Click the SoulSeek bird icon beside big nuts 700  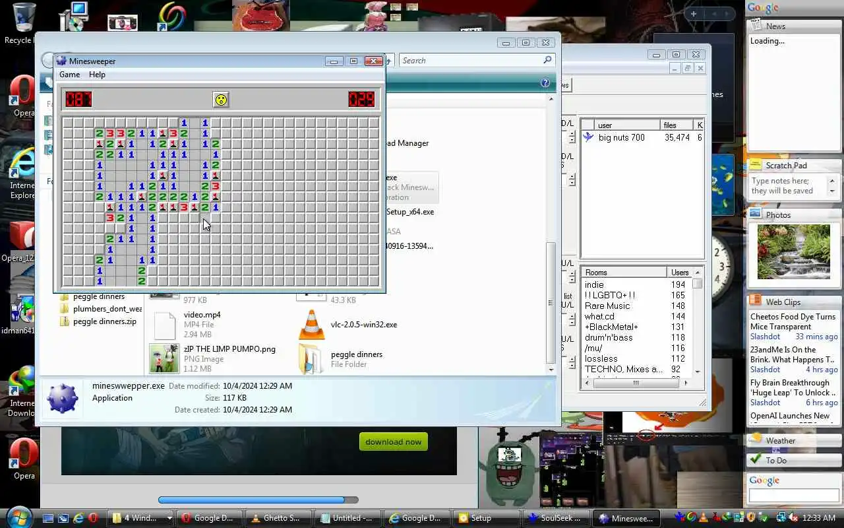(588, 137)
